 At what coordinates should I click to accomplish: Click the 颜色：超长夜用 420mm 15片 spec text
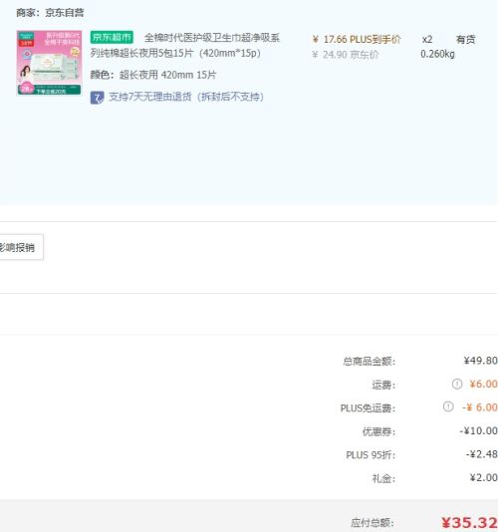coord(153,75)
